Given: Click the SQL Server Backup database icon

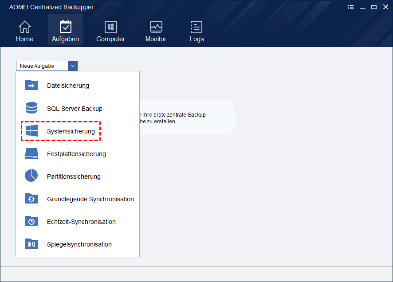Looking at the screenshot, I should [x=31, y=108].
